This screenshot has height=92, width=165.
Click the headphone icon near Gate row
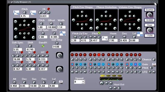click(x=154, y=64)
